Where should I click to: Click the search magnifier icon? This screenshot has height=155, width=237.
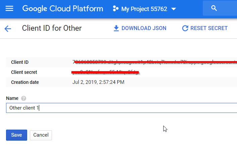[214, 8]
